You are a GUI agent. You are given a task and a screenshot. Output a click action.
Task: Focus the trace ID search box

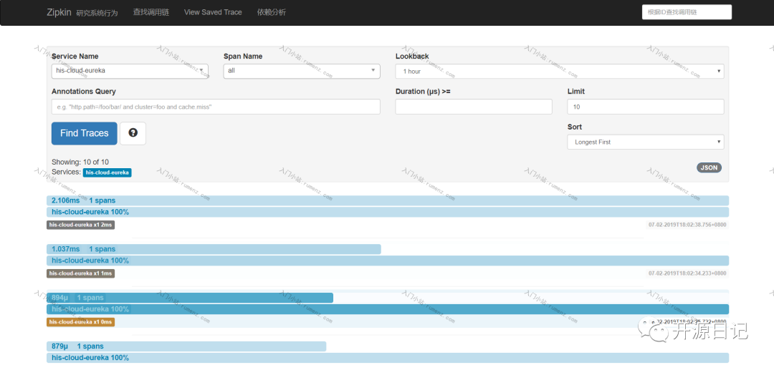pyautogui.click(x=687, y=12)
